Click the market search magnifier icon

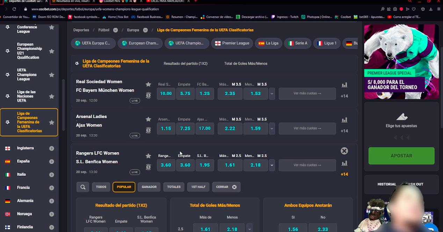[83, 187]
